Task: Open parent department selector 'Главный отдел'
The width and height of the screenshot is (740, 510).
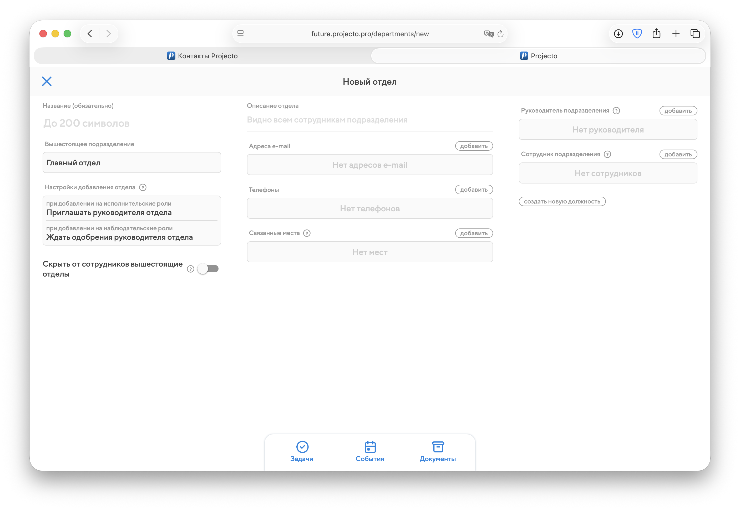Action: [132, 163]
